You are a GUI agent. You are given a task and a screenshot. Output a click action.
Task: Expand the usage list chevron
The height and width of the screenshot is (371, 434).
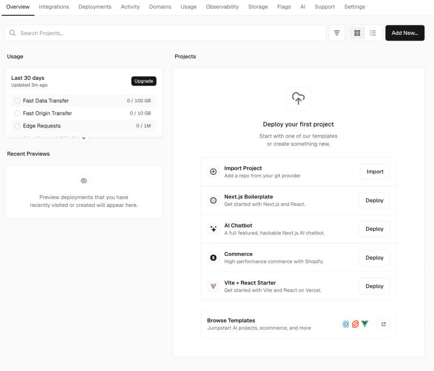(84, 138)
